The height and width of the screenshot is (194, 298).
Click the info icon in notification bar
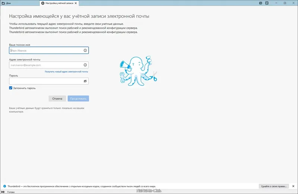click(x=5, y=186)
